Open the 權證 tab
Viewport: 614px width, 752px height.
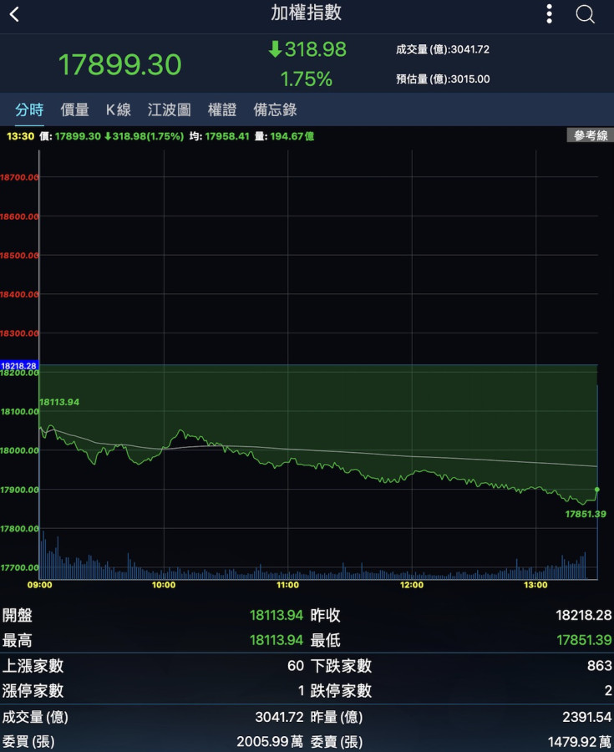point(222,109)
